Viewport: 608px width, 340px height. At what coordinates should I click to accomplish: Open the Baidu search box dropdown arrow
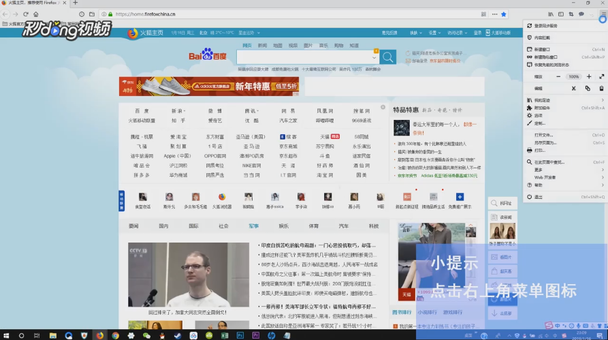click(374, 57)
